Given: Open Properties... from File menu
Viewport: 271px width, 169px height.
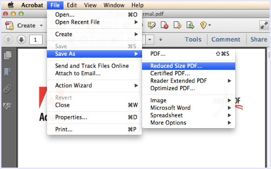Looking at the screenshot, I should point(94,117).
